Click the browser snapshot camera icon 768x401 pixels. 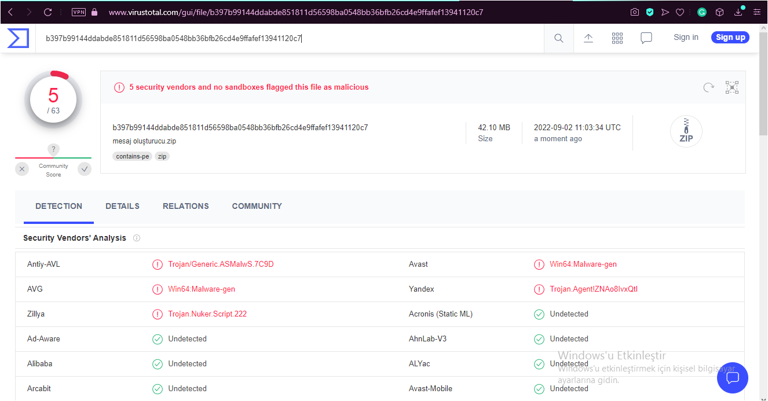pyautogui.click(x=635, y=12)
